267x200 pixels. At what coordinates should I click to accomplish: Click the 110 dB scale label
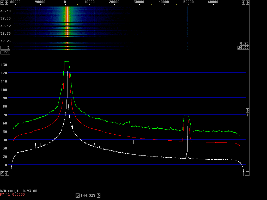[x=4, y=82]
